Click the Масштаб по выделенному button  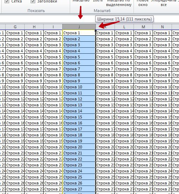point(119,3)
